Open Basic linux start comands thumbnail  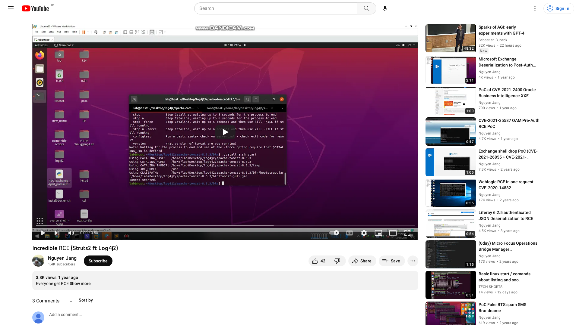[x=451, y=285]
